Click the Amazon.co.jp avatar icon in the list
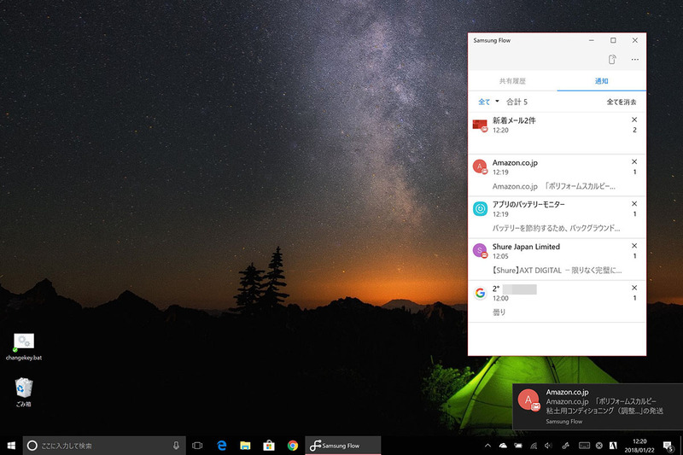The width and height of the screenshot is (683, 455). point(480,166)
